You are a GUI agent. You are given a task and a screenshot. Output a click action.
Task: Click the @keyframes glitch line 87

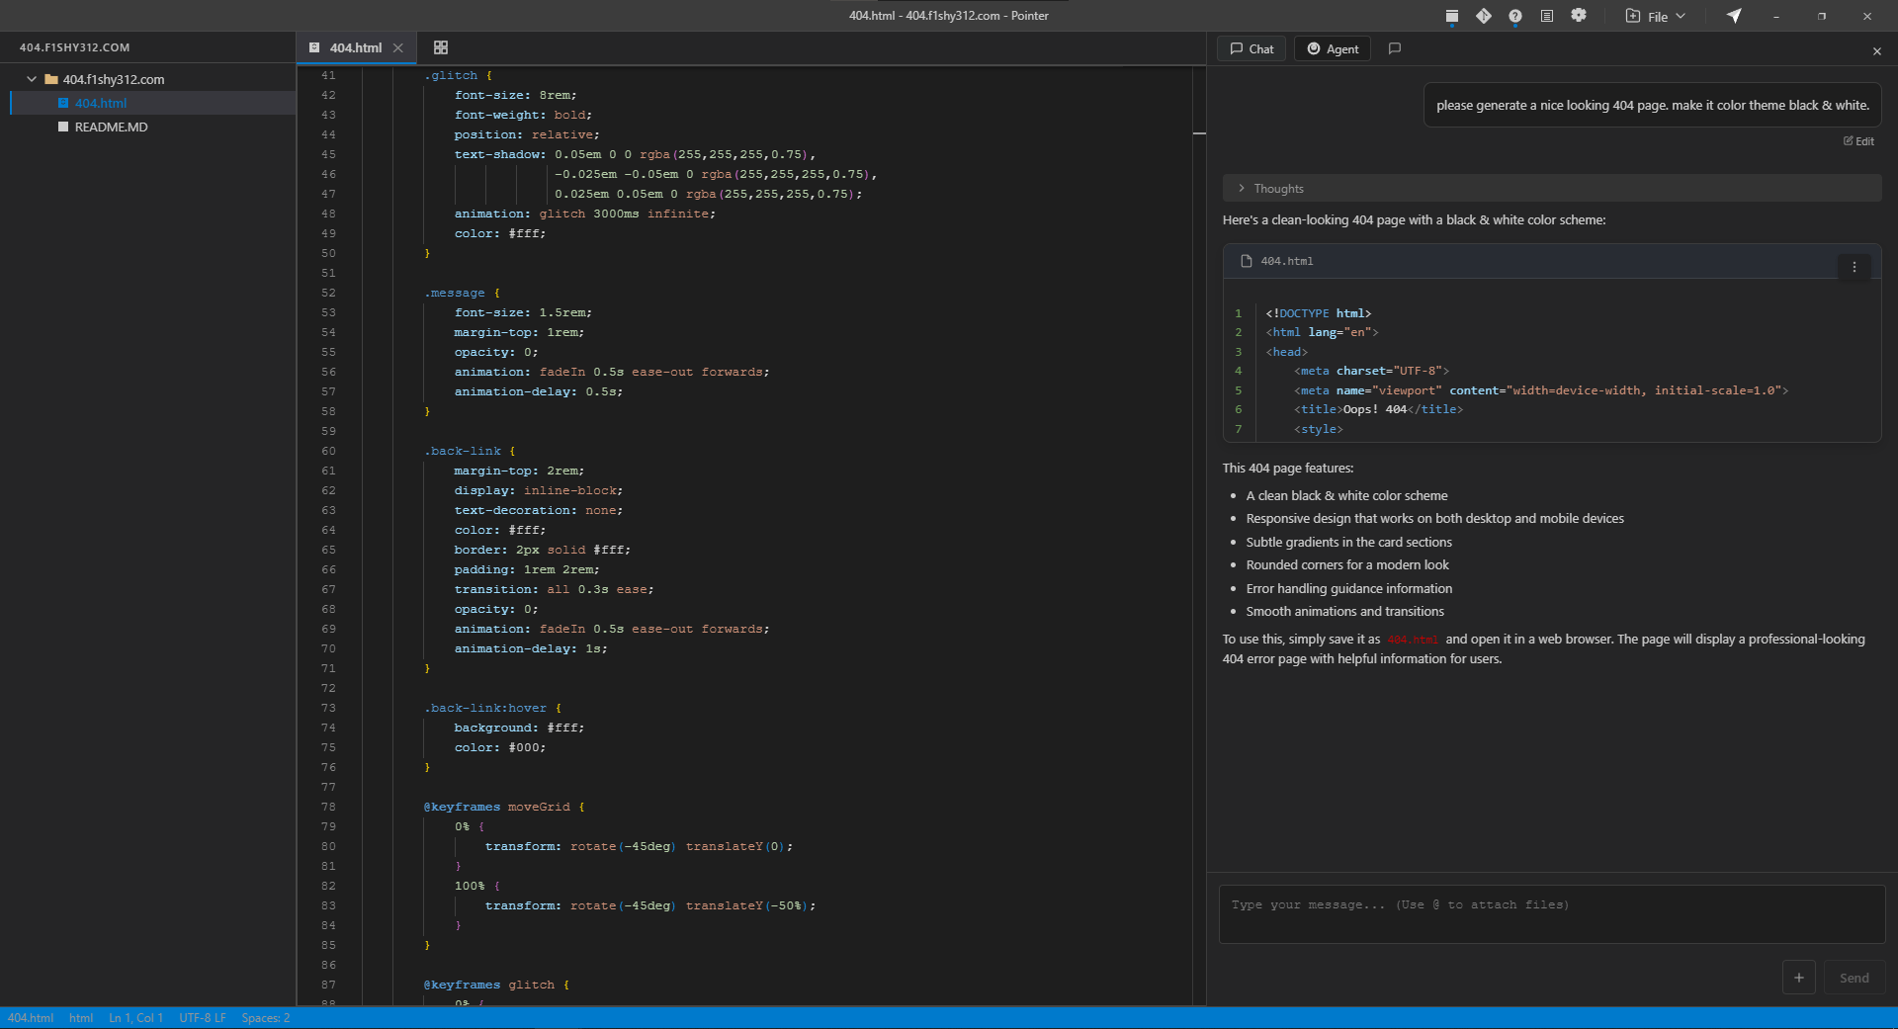[496, 985]
